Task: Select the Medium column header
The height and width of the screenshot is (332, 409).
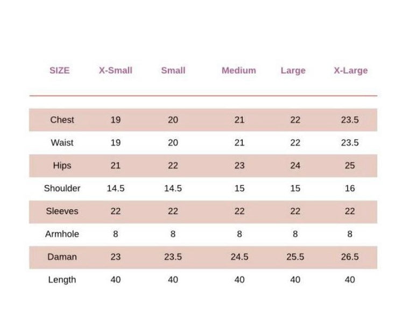Action: click(x=239, y=70)
